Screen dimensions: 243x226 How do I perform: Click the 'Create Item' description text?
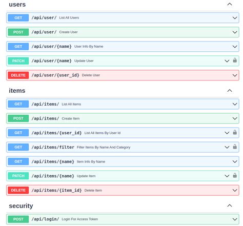[71, 118]
